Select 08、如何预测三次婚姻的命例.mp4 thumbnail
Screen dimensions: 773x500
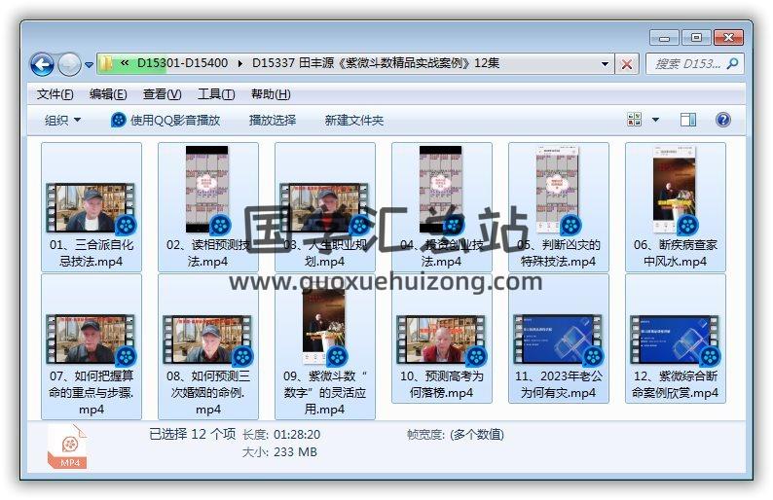[x=207, y=339]
